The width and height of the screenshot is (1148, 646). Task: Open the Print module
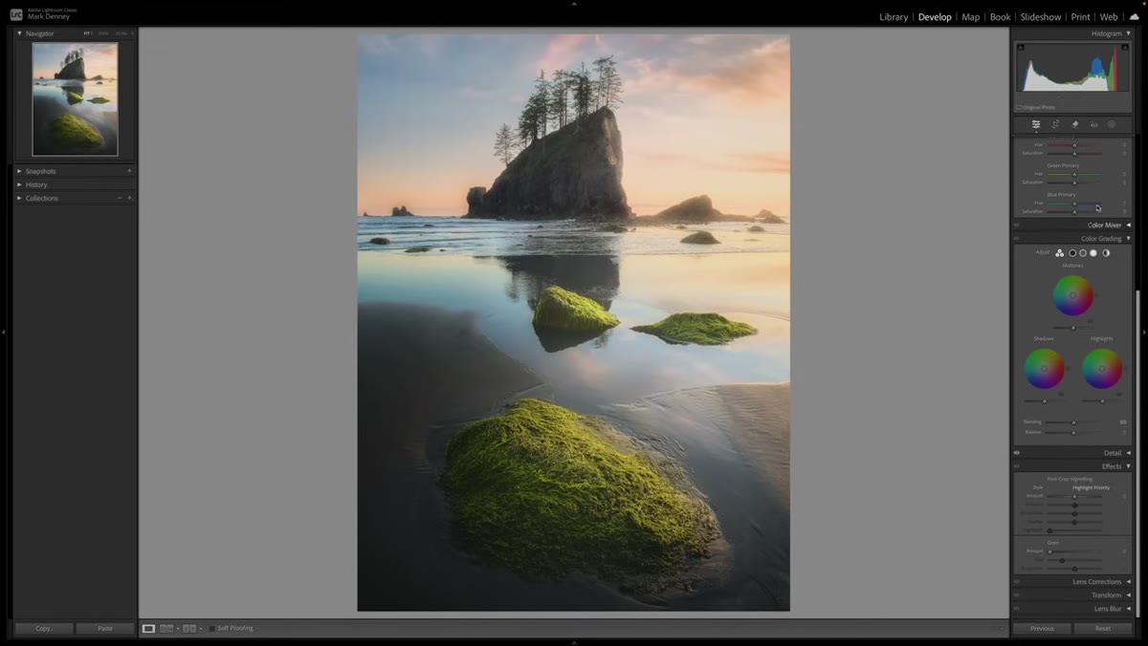coord(1080,17)
